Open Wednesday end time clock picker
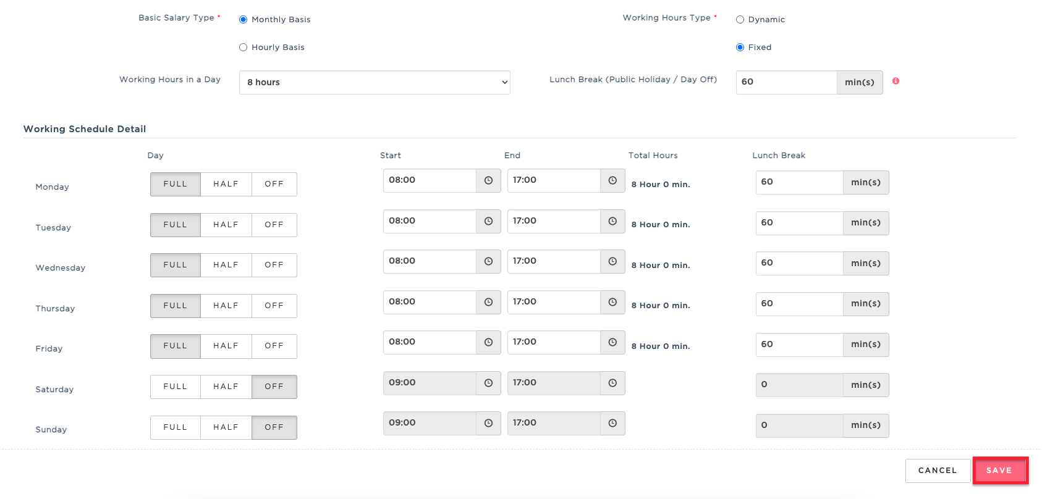Image resolution: width=1042 pixels, height=499 pixels. coord(612,261)
